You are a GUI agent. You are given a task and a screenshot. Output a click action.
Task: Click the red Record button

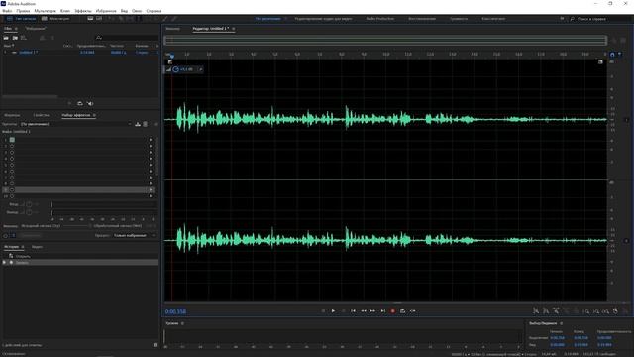tap(392, 310)
